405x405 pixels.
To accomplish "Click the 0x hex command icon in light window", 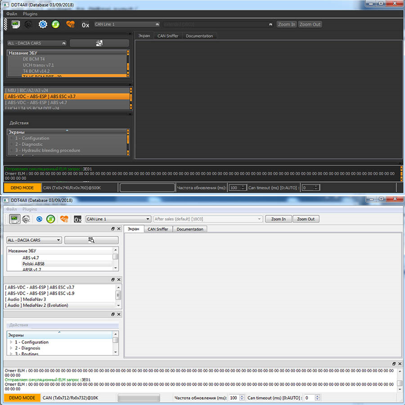I will [77, 219].
